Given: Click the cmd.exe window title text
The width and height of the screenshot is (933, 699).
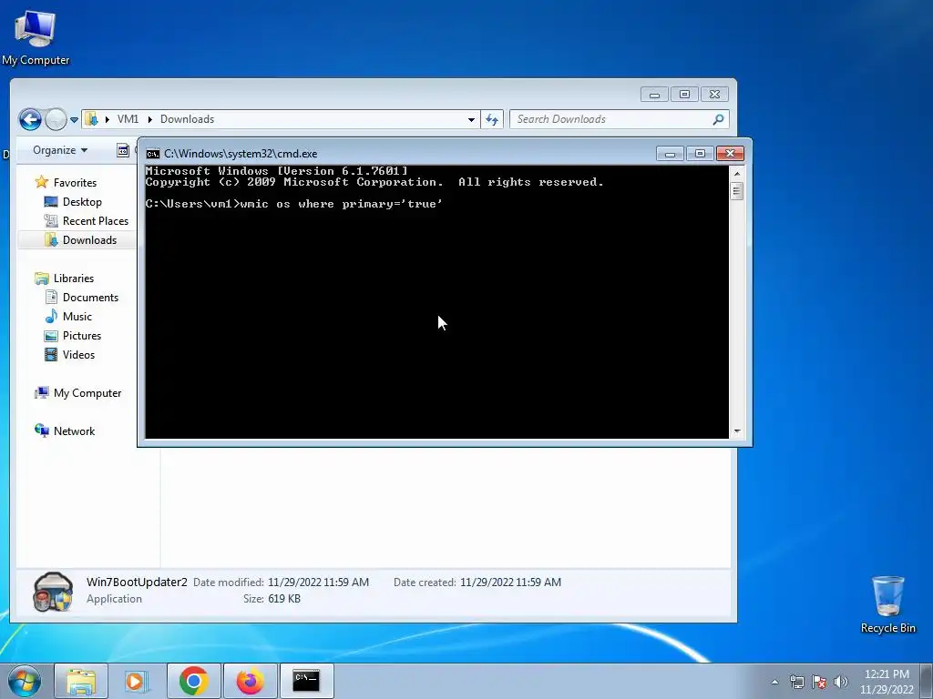Looking at the screenshot, I should tap(241, 153).
